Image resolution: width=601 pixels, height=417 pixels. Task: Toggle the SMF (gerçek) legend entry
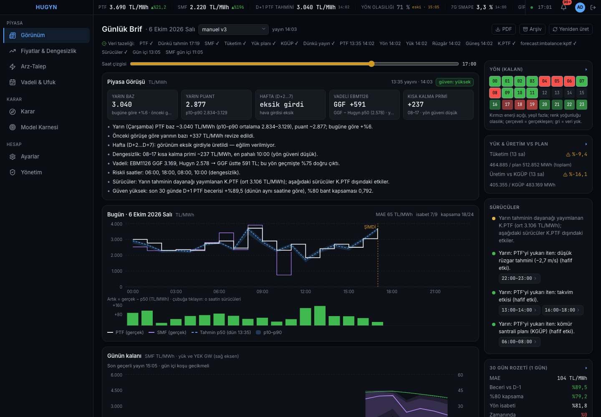tap(167, 332)
